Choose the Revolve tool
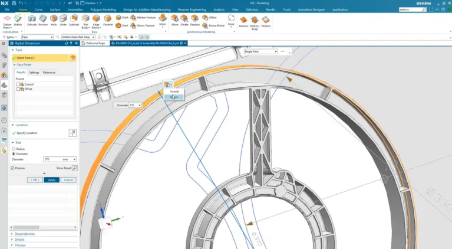The height and width of the screenshot is (249, 452). click(x=43, y=21)
